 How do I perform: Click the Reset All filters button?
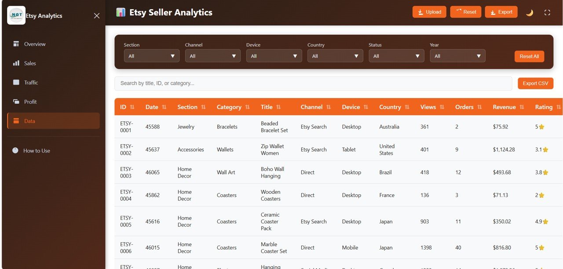(x=529, y=56)
